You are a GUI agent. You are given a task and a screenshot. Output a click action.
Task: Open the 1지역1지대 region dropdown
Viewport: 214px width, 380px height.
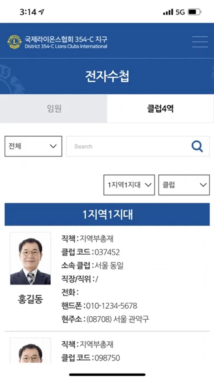[x=129, y=185]
